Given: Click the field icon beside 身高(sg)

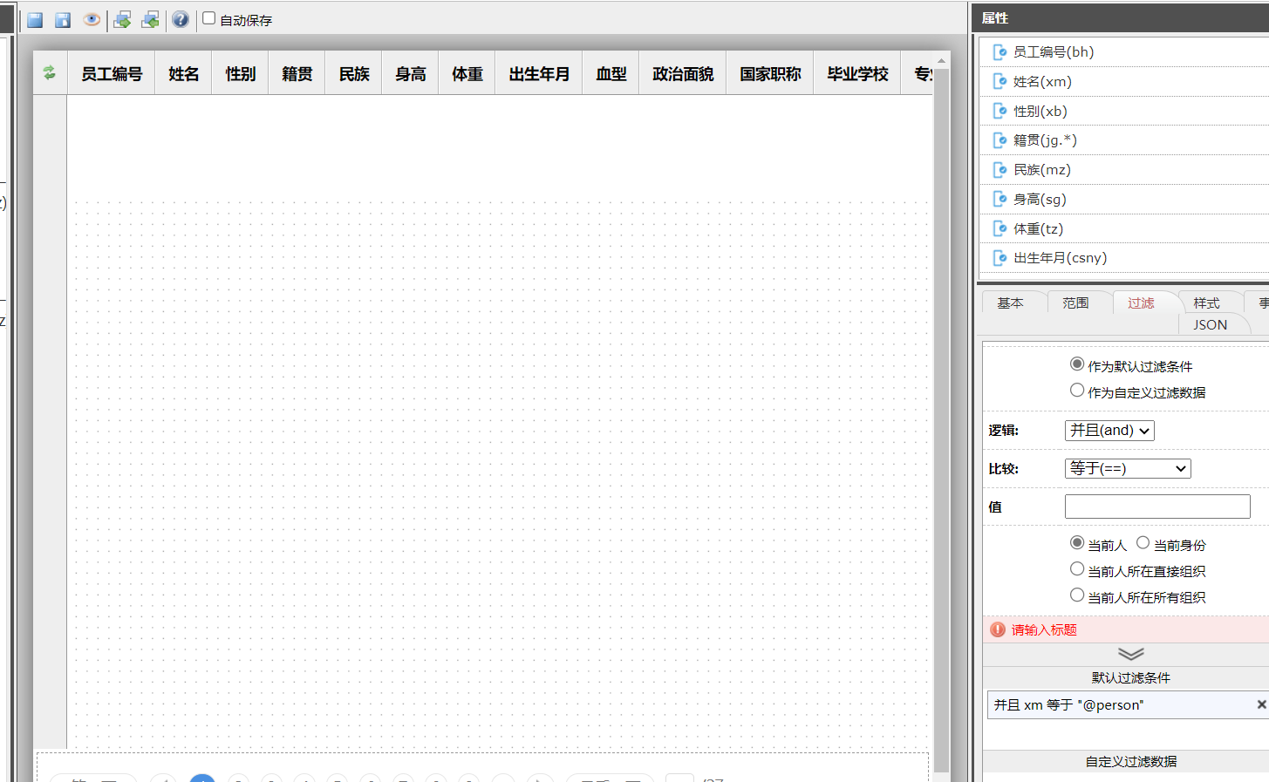Looking at the screenshot, I should [1000, 200].
